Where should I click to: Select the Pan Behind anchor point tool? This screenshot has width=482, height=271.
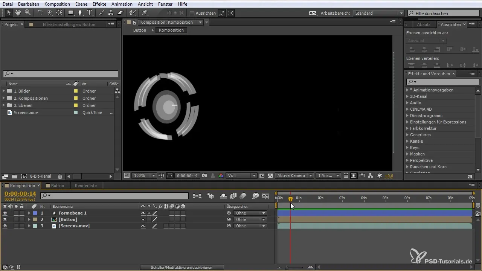point(59,13)
